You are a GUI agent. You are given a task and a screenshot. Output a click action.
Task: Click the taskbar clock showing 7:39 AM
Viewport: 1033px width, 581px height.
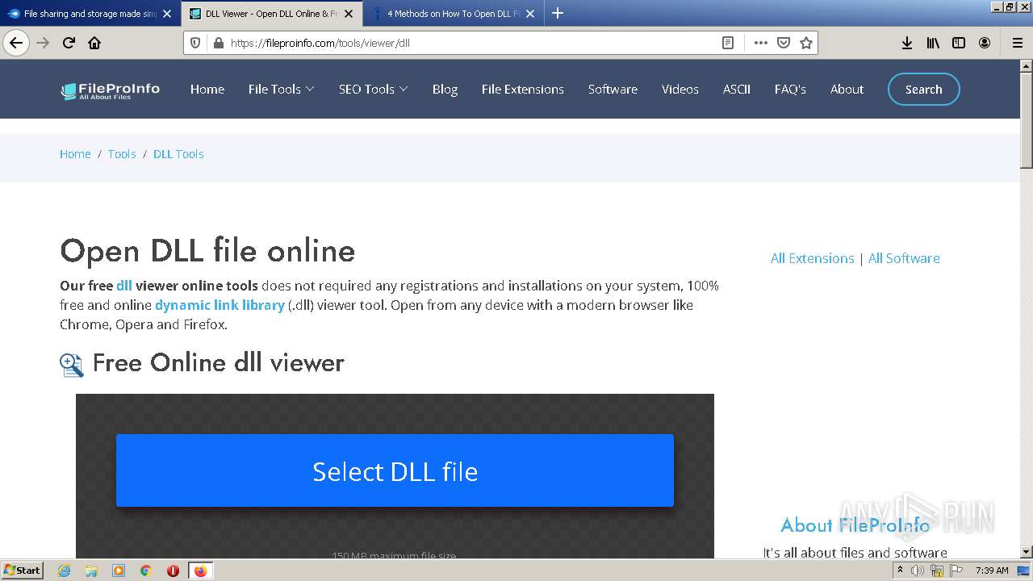click(x=992, y=571)
